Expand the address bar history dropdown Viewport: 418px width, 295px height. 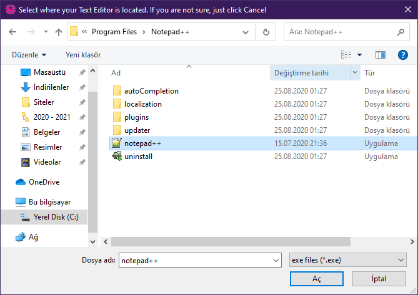[246, 32]
